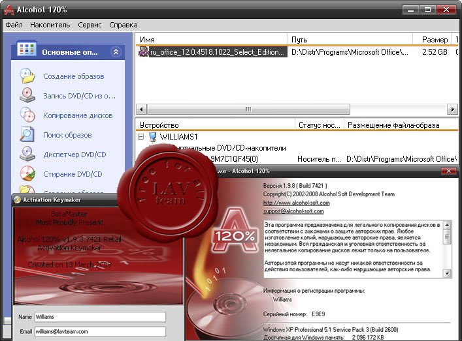Viewport: 462px width, 341px height.
Task: Close the Alcohol 120% main window
Action: click(x=446, y=10)
